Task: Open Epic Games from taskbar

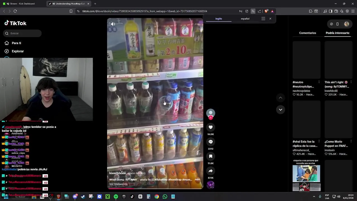Action: 124,197
